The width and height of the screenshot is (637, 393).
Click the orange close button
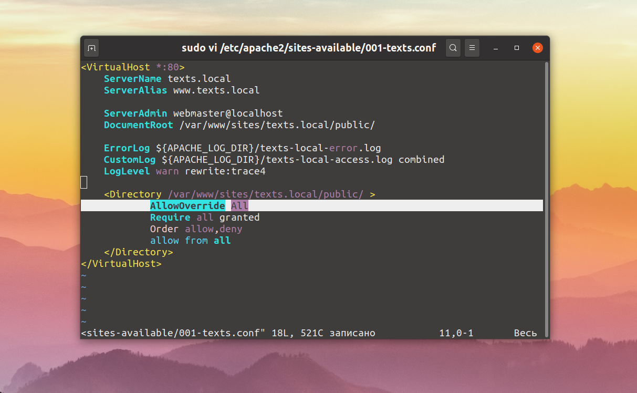(537, 47)
